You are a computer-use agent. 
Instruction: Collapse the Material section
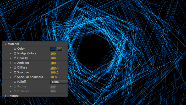(x=6, y=44)
